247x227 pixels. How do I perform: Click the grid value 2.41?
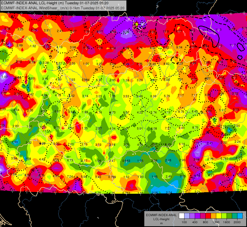click(60, 31)
